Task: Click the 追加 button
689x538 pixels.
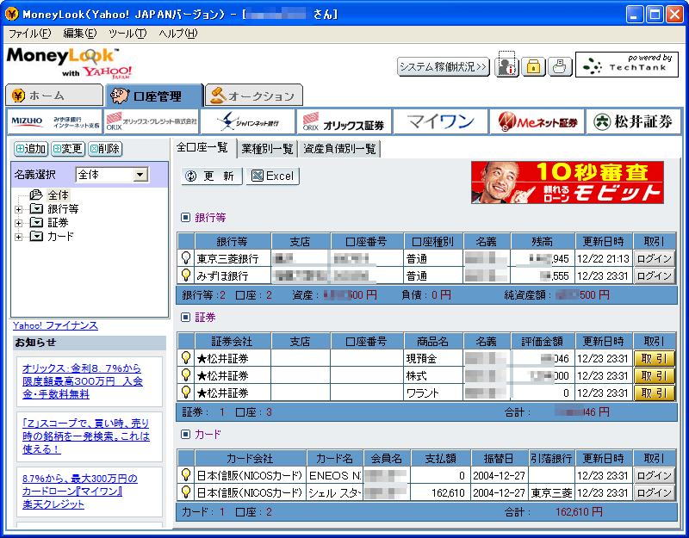Action: (x=31, y=149)
